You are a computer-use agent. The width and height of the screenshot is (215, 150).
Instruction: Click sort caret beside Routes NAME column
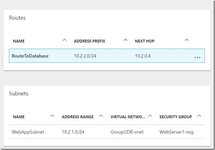(64, 40)
